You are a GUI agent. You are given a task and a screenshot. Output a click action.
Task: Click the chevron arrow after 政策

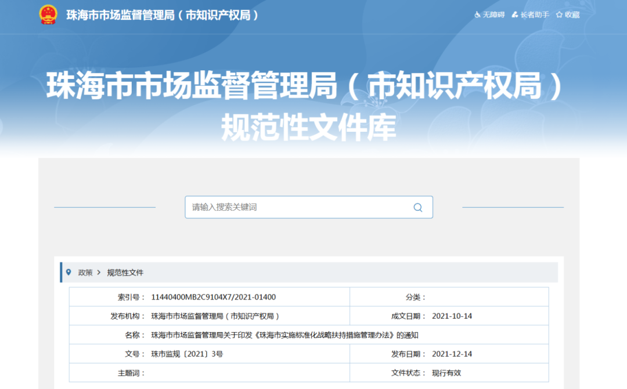click(99, 272)
